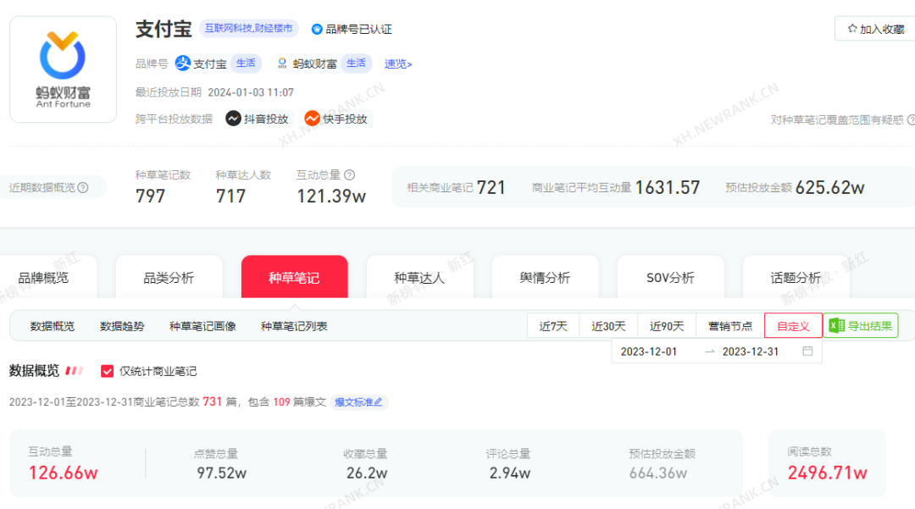Click the 点赞总量 value 97.52w
Screen dimensions: 915x509
[x=222, y=473]
